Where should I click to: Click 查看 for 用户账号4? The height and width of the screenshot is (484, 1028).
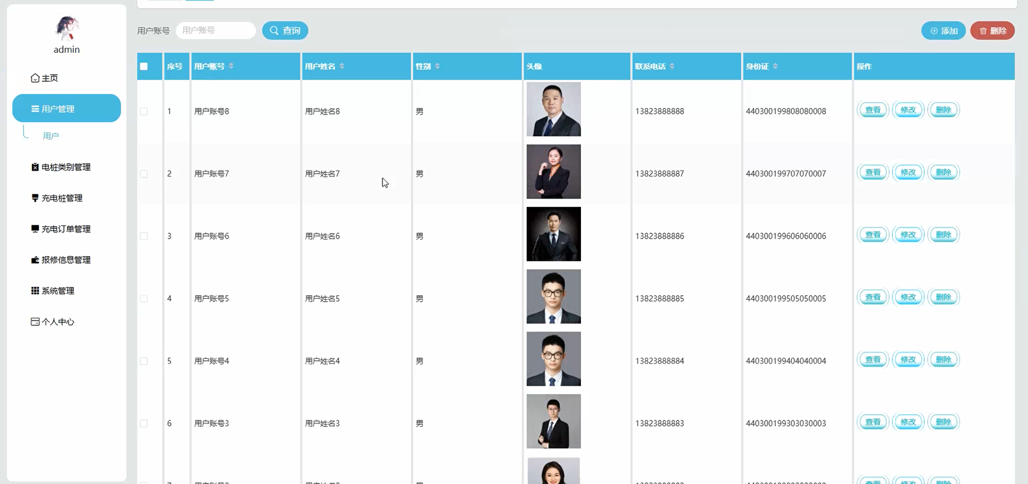click(873, 359)
